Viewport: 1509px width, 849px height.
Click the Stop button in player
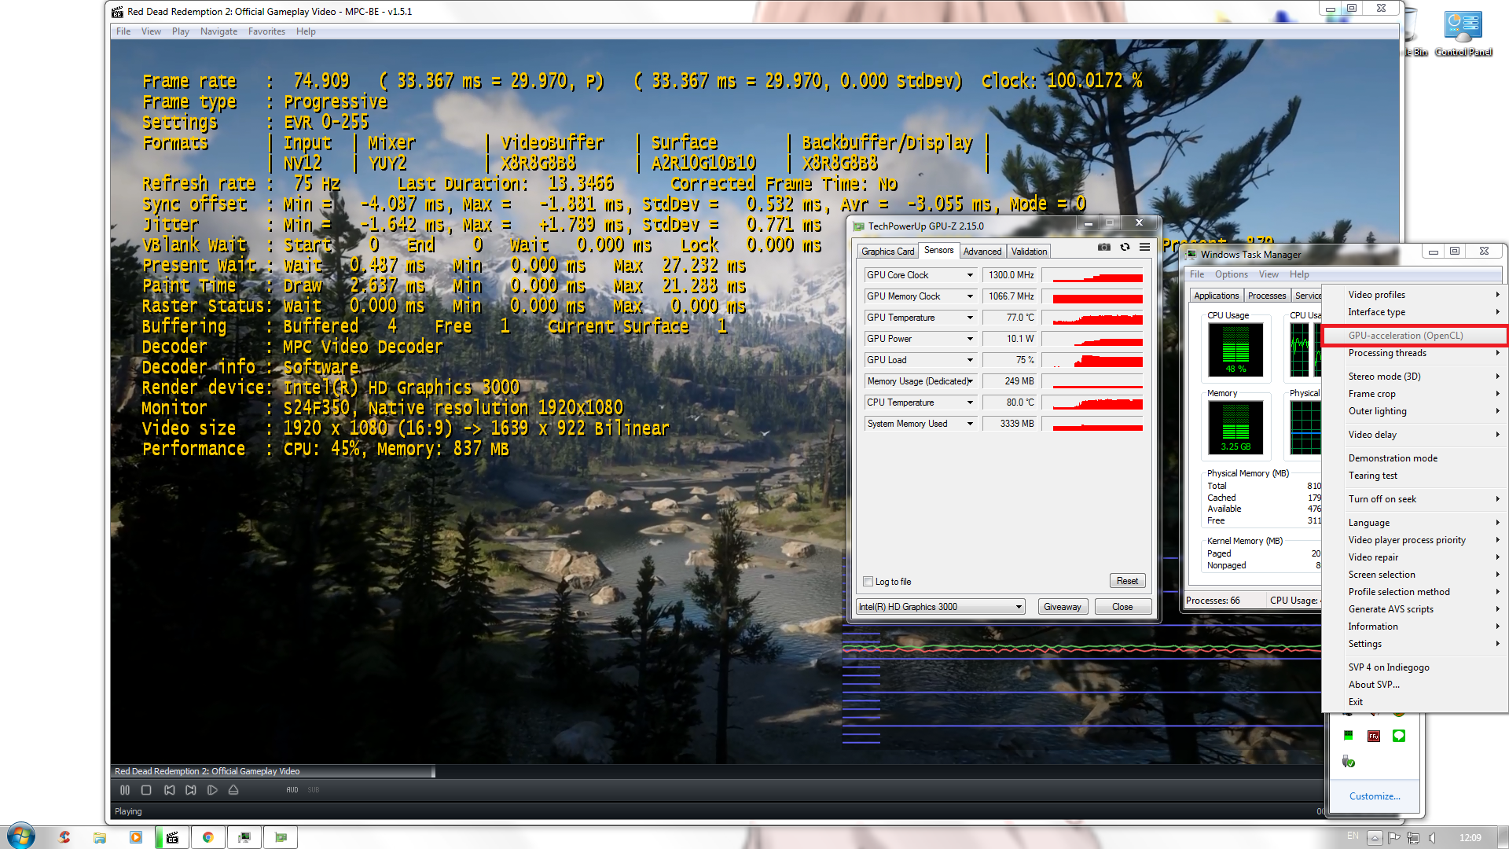146,790
